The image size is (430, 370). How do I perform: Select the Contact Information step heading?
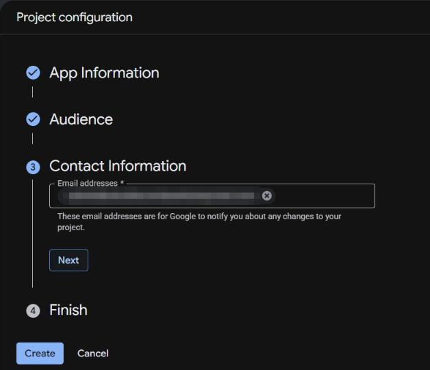[x=118, y=166]
